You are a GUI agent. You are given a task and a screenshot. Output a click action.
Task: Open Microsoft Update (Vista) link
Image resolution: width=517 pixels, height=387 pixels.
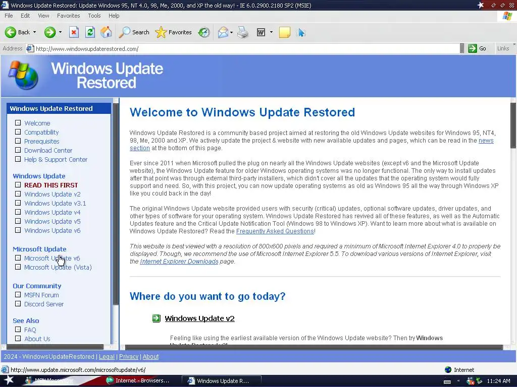click(58, 267)
